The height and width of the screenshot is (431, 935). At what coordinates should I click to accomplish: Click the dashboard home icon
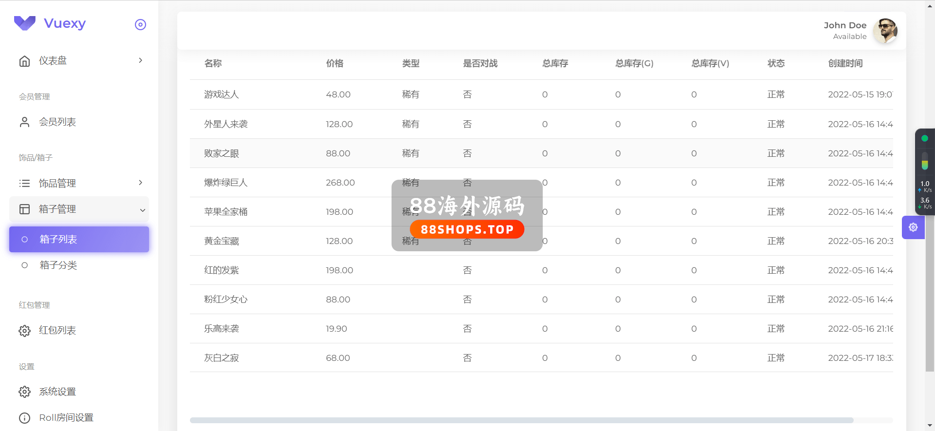[x=24, y=61]
